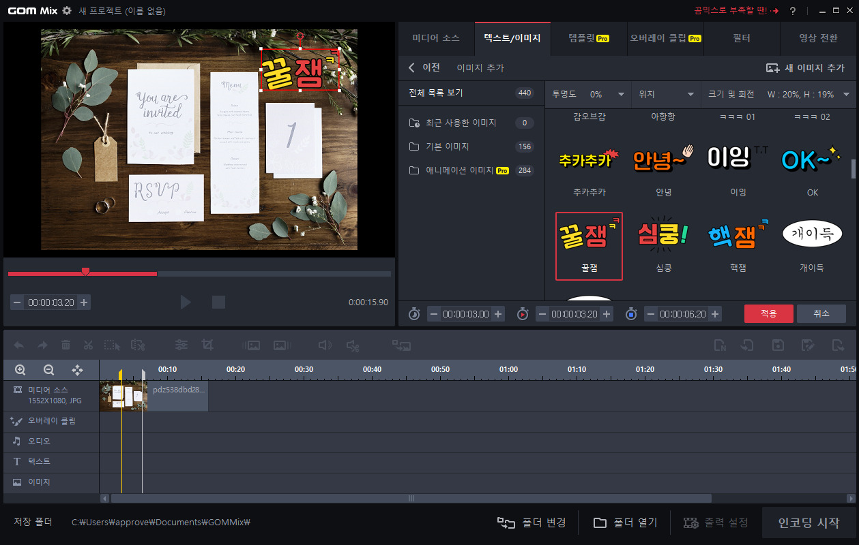859x545 pixels.
Task: Click the timeline horizontal scrollbar
Action: [x=411, y=498]
